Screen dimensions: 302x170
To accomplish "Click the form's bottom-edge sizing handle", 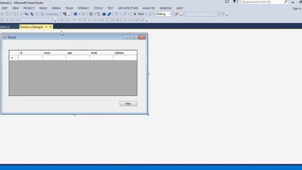I will [x=75, y=115].
